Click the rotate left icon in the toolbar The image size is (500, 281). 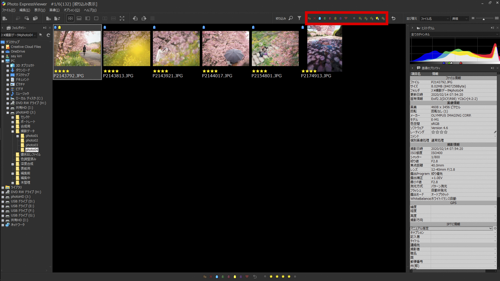135,18
